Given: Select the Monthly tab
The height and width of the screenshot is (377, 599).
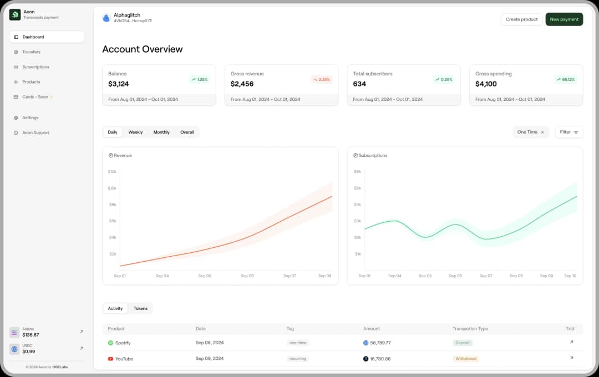Looking at the screenshot, I should click(161, 132).
